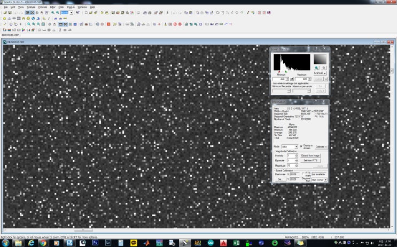This screenshot has width=397, height=247.
Task: Open the Process menu
Action: click(43, 7)
